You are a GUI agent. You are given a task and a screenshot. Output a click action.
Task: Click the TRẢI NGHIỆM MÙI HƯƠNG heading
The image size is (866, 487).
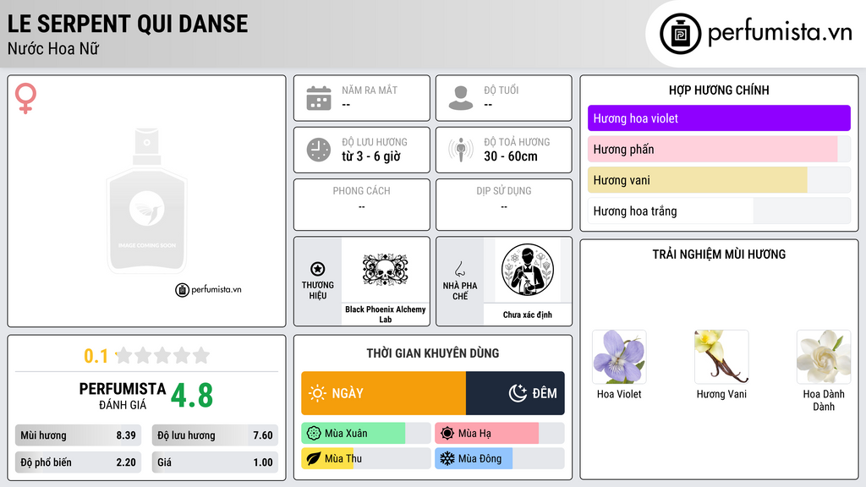[719, 254]
